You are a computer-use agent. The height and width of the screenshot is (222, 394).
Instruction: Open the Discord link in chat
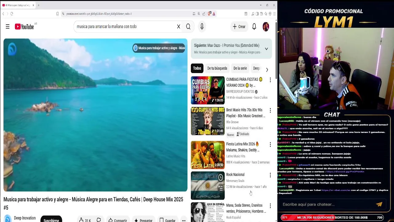pos(345,172)
